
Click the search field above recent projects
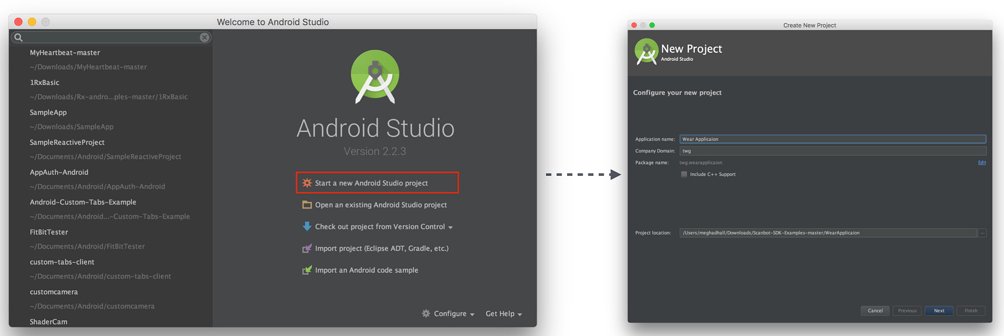tap(110, 37)
